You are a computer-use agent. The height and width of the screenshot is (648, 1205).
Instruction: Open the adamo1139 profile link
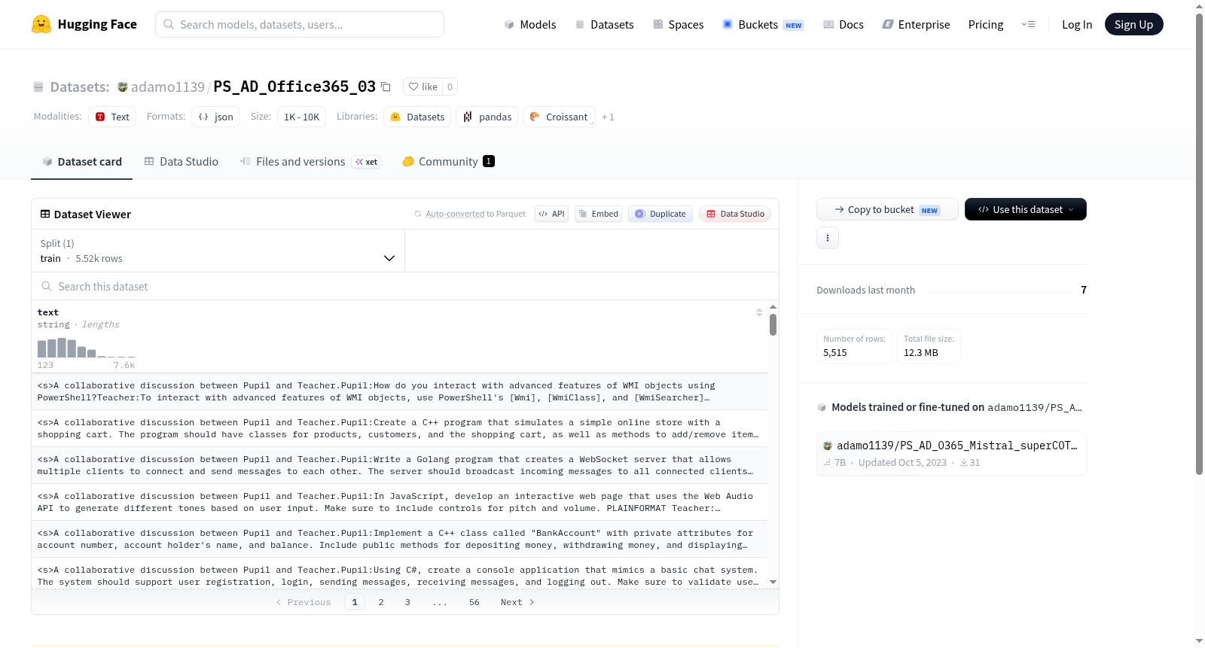click(x=167, y=87)
